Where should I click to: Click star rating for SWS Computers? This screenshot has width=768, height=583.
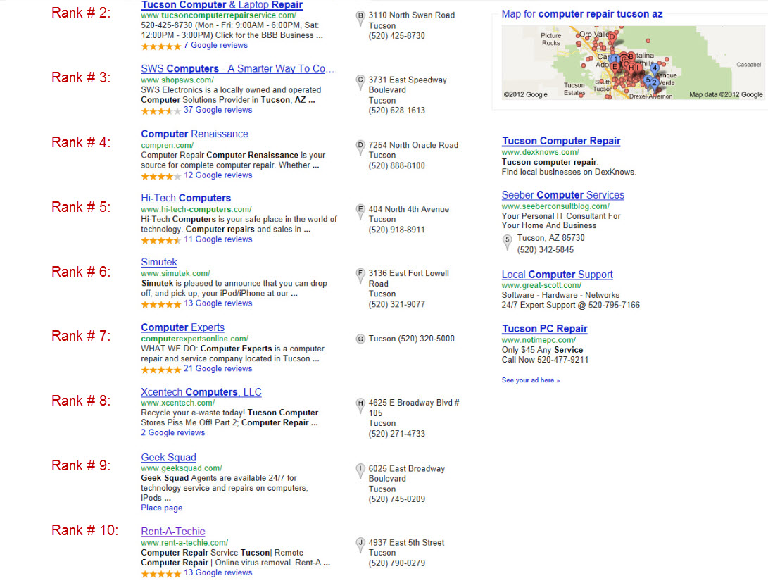tap(161, 111)
